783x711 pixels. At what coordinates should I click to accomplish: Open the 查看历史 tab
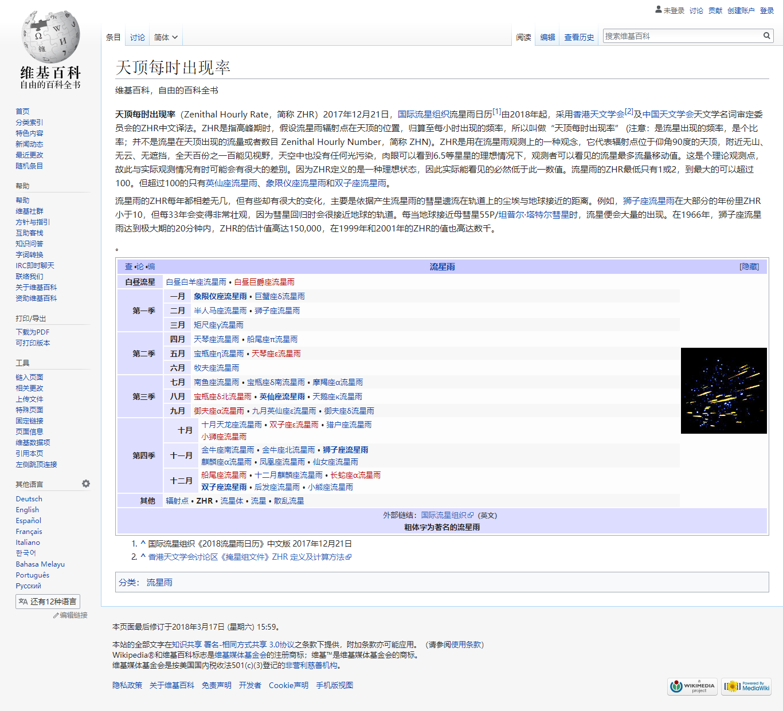[578, 37]
